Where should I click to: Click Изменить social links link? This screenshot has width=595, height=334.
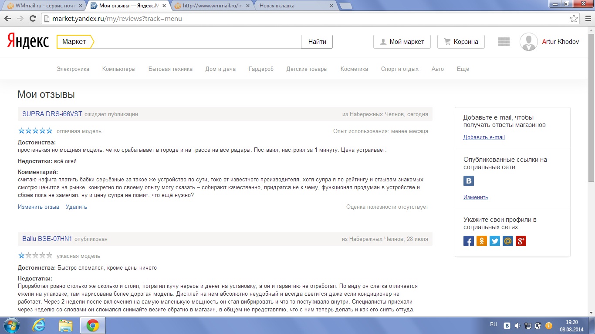476,197
